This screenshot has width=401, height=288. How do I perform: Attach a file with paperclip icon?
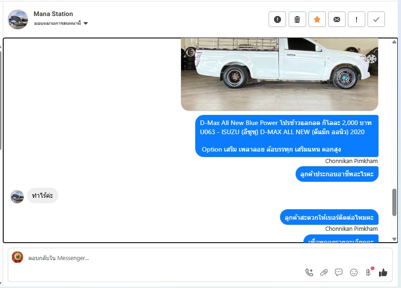click(324, 272)
